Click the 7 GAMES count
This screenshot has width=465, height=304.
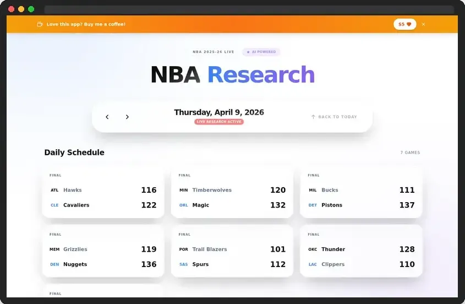(x=410, y=153)
